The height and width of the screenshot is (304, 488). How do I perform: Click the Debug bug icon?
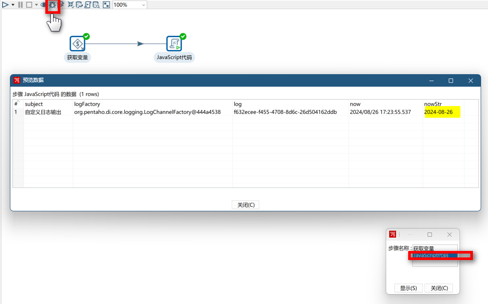pyautogui.click(x=53, y=5)
